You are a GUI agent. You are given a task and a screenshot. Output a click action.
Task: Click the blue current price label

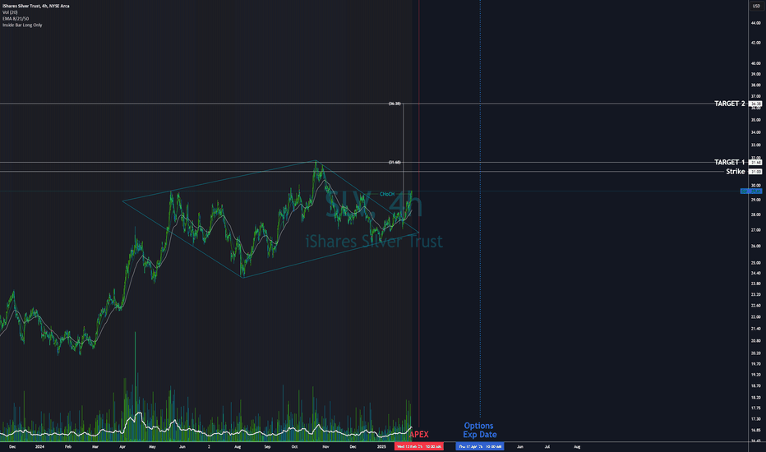751,191
